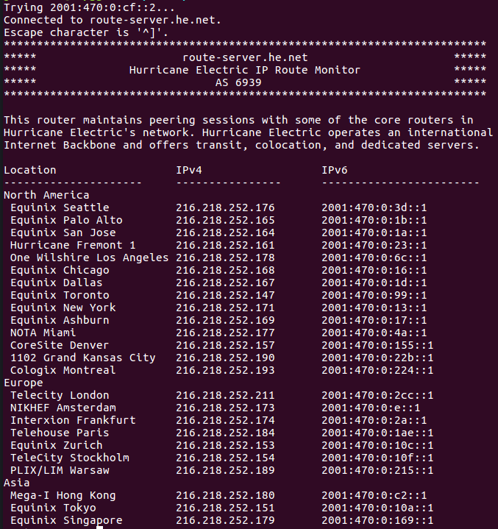Click the IPv6 column header
The height and width of the screenshot is (529, 498).
pos(335,170)
